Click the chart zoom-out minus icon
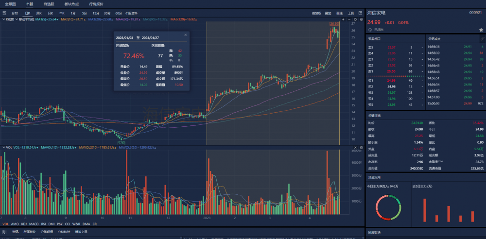 pos(350,19)
